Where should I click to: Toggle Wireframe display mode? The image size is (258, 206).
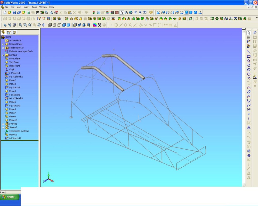(50, 25)
